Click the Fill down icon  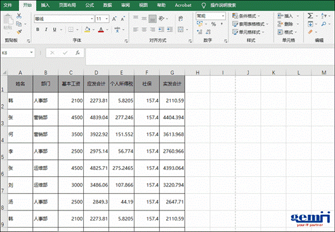310,24
